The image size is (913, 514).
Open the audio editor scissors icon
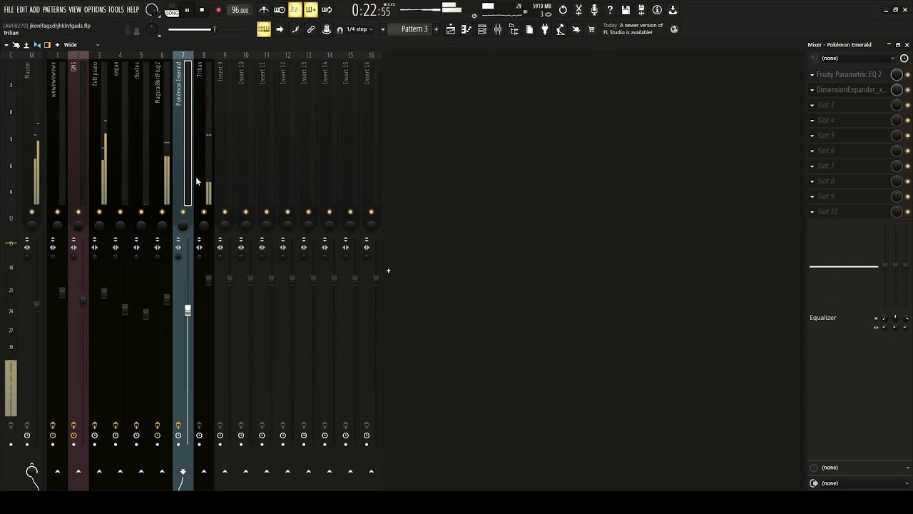pyautogui.click(x=578, y=10)
